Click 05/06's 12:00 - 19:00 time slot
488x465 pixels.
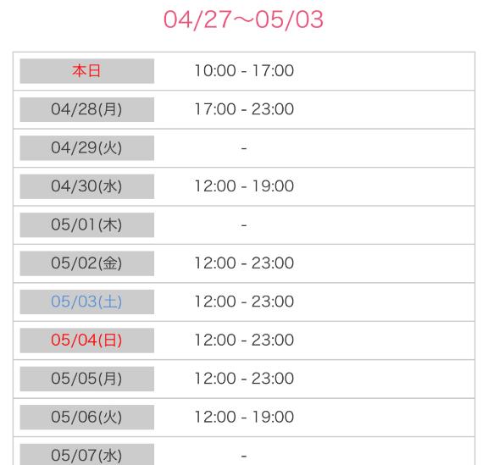(x=244, y=417)
